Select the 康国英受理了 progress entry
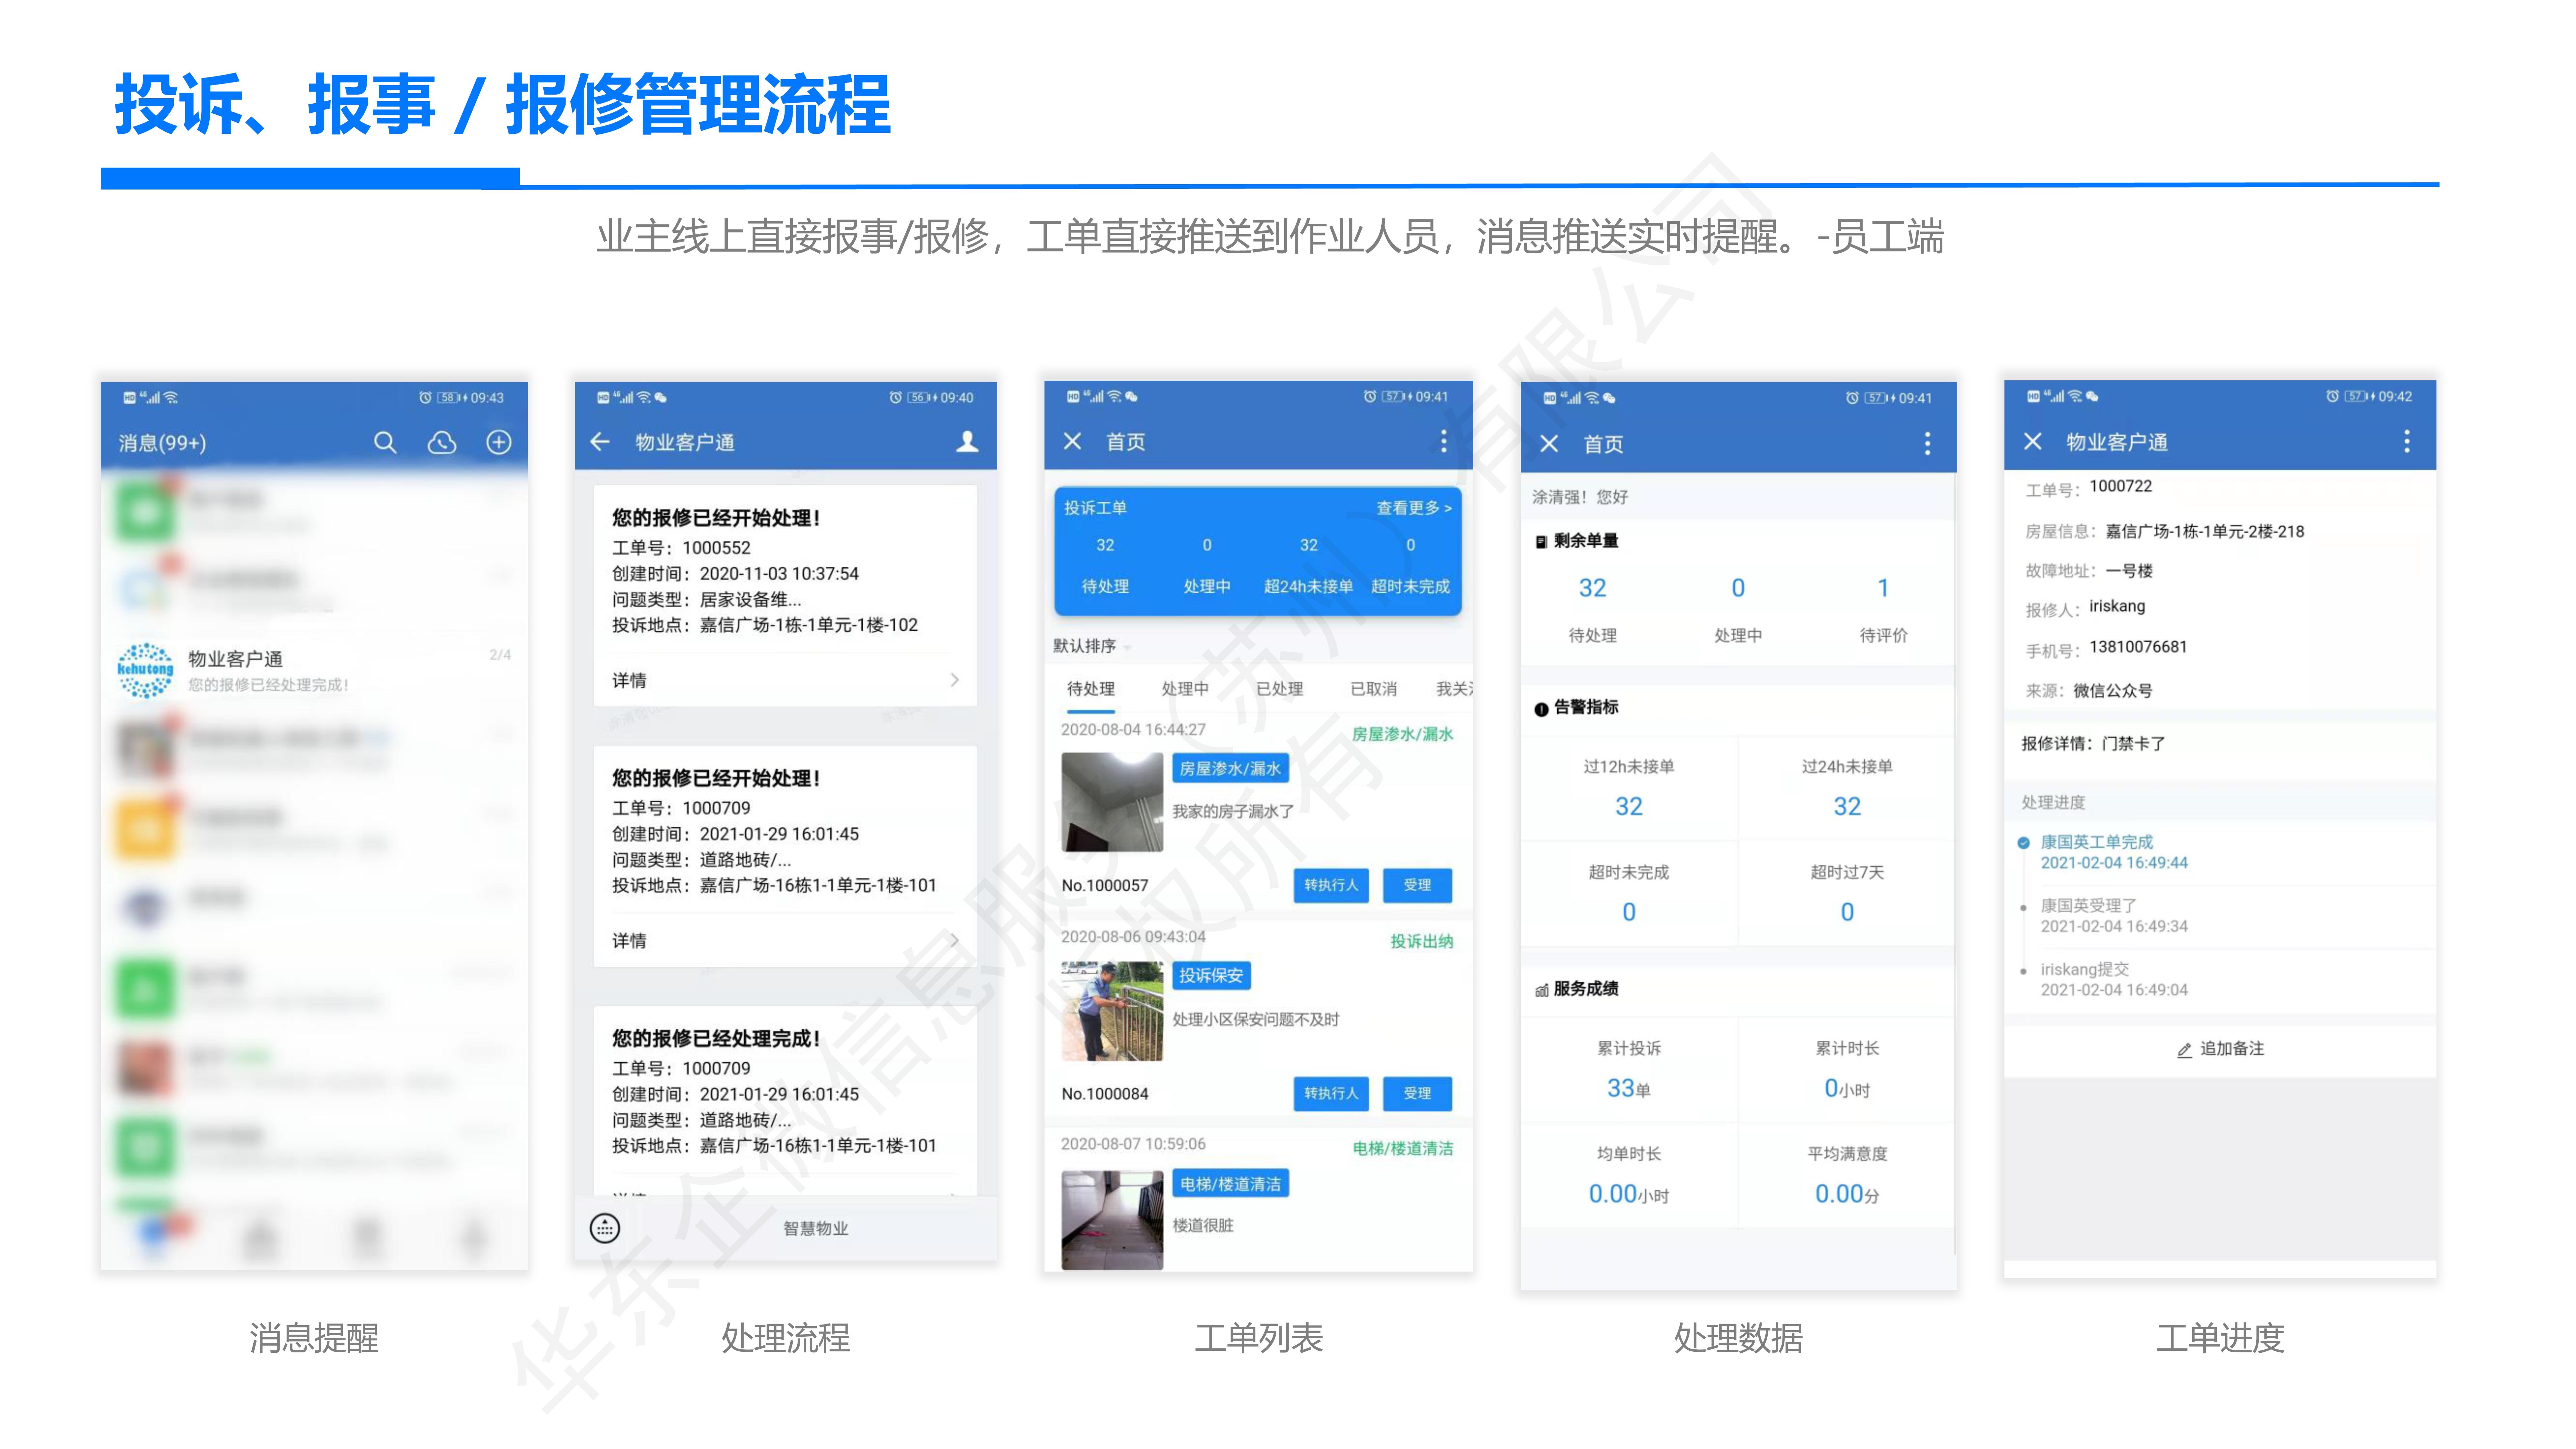2576x1449 pixels. pyautogui.click(x=2114, y=916)
